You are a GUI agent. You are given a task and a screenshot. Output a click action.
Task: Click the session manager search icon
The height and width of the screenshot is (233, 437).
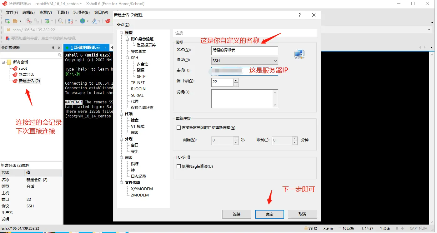pos(60,55)
